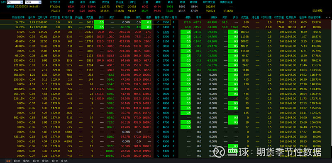
Task: Click the 组合策略 link
Action: click(317, 10)
